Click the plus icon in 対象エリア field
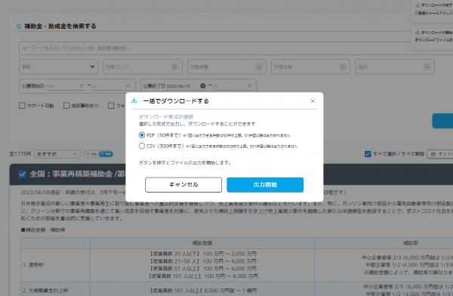 pos(175,66)
